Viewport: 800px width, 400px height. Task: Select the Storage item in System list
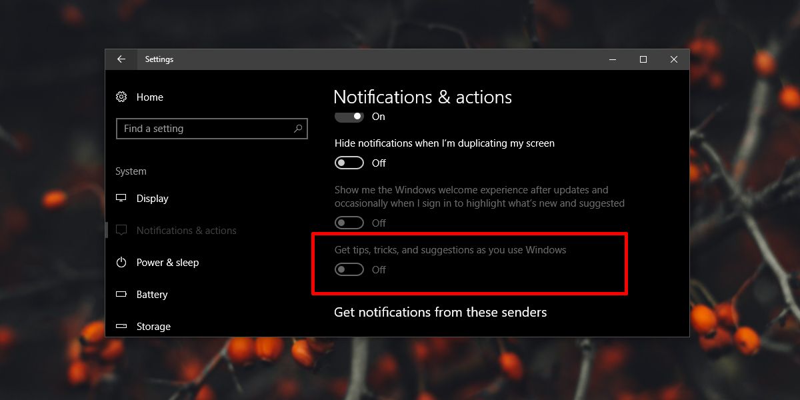pyautogui.click(x=153, y=327)
